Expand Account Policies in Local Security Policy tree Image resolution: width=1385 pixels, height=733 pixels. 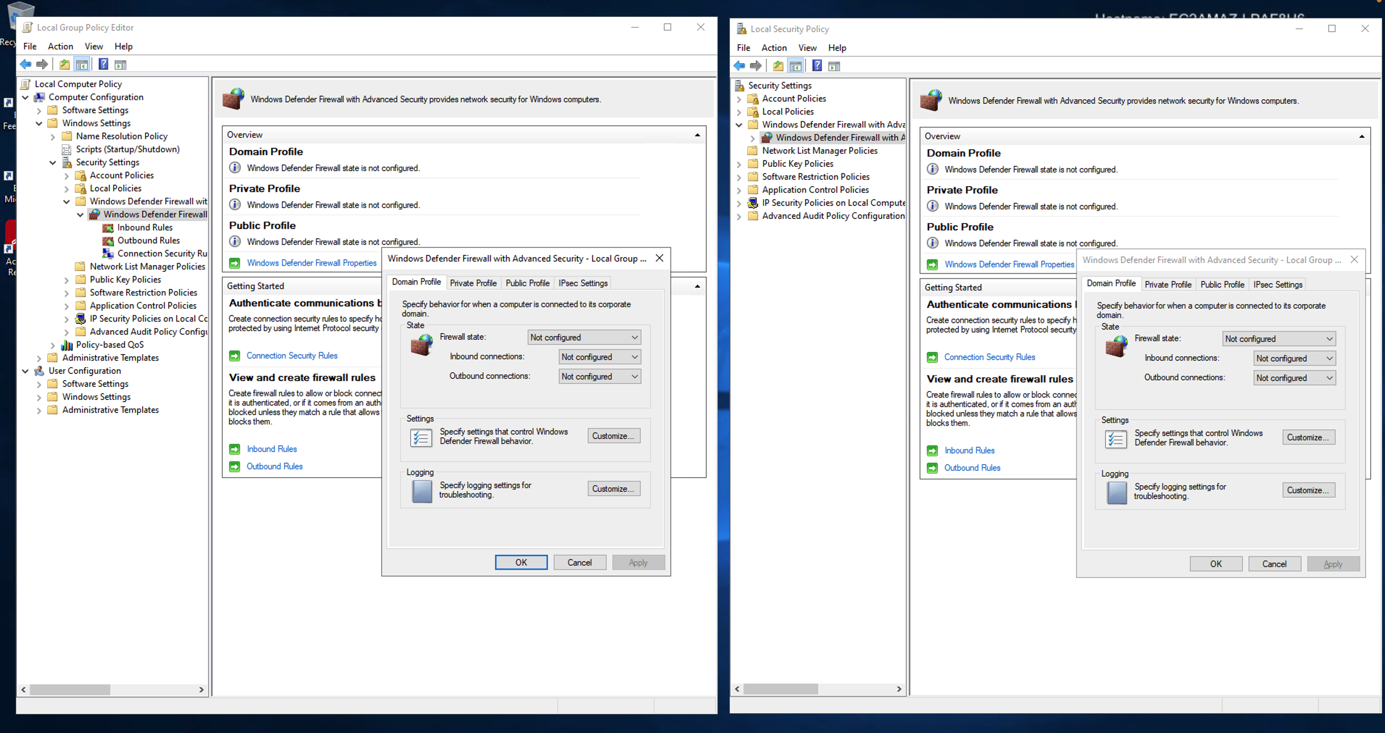[x=739, y=99]
